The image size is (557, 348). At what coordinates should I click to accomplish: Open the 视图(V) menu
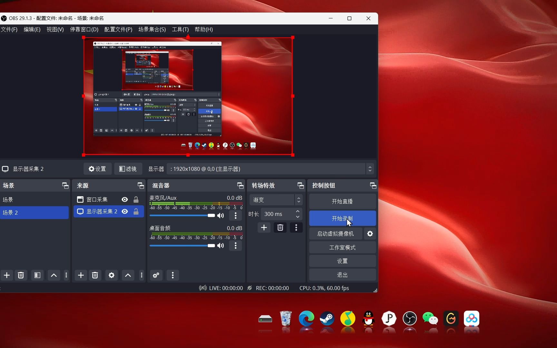55,29
